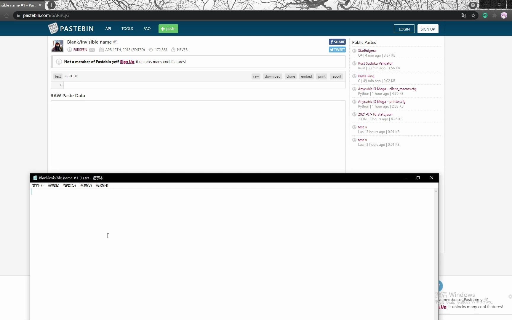Open the Notepad 帮助(H) menu
This screenshot has width=512, height=320.
pyautogui.click(x=102, y=185)
